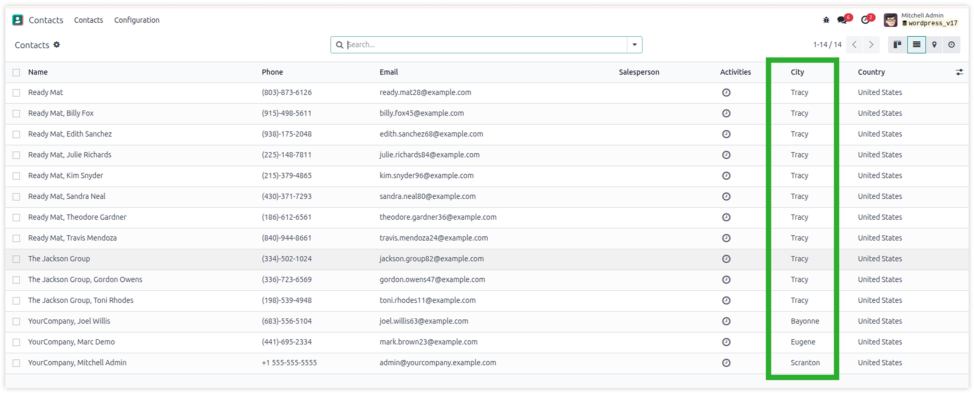The image size is (974, 393).
Task: Click email travis.mendoza24@example.com
Action: pos(434,238)
